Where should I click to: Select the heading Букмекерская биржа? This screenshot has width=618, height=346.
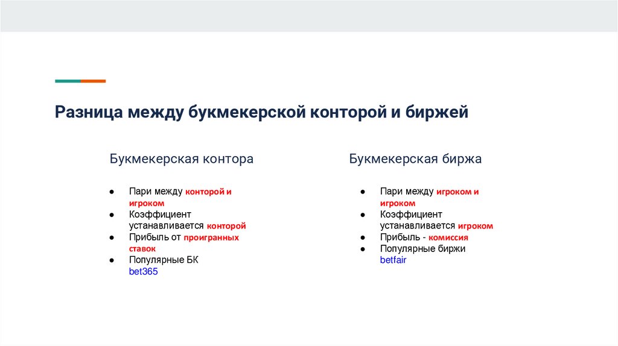(415, 159)
